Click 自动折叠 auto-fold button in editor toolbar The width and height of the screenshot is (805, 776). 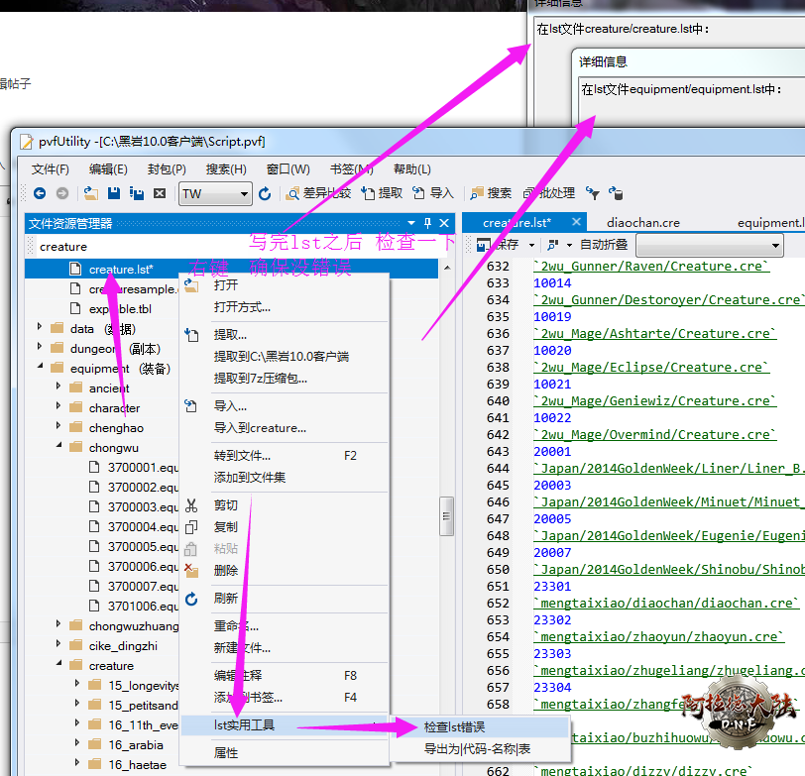point(603,245)
